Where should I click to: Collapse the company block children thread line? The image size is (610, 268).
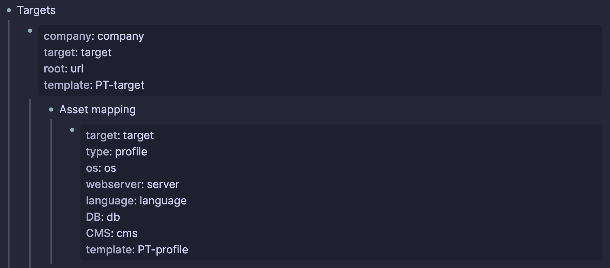30,183
